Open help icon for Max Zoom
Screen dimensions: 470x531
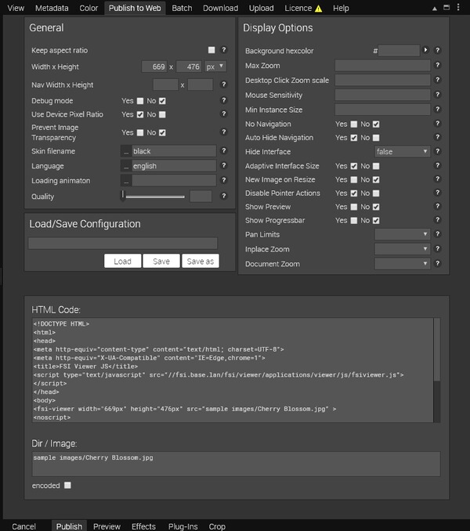[x=438, y=65]
